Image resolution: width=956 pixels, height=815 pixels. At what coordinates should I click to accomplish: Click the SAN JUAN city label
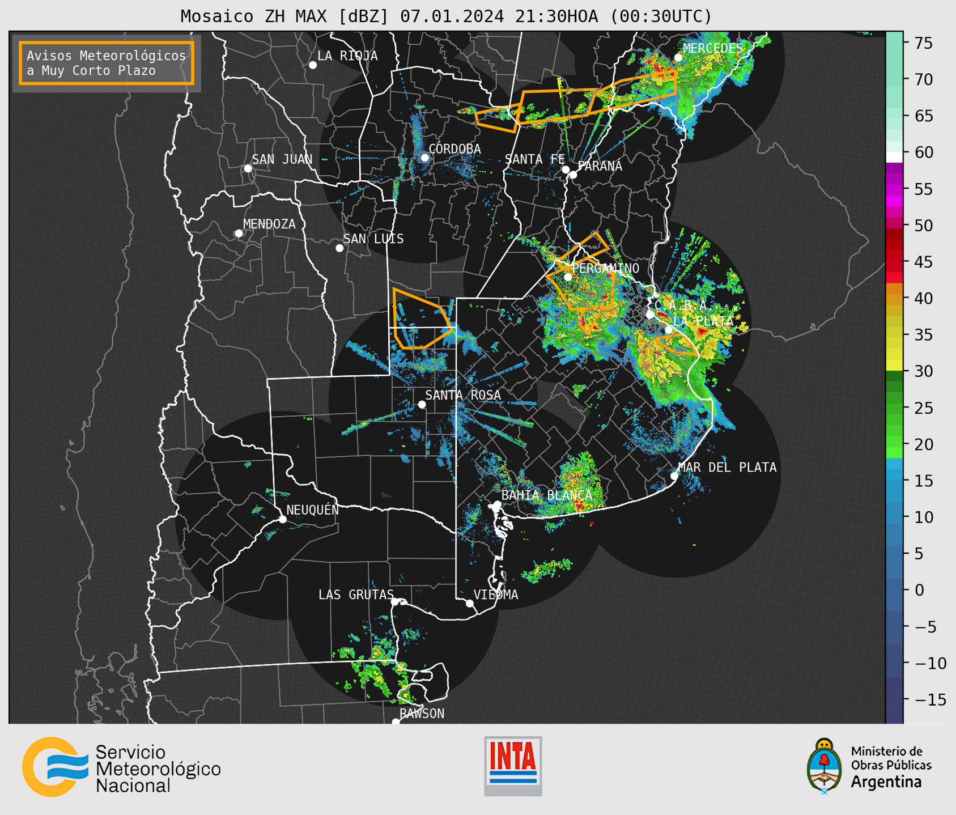coord(282,159)
